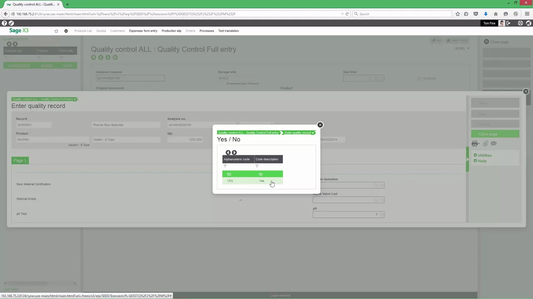
Task: Go to previous page in Yes/No list
Action: (x=228, y=152)
